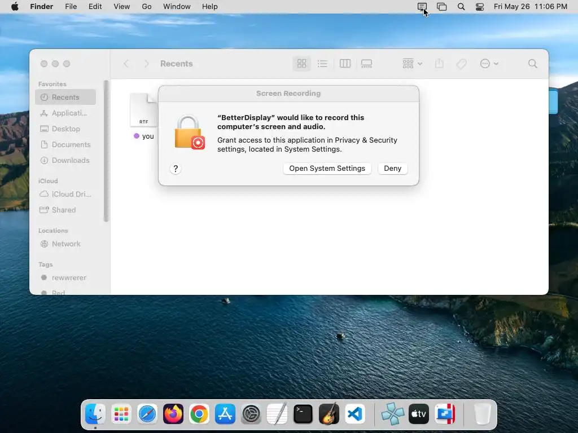This screenshot has height=433, width=578.
Task: Go forward in Finder window
Action: coord(146,64)
